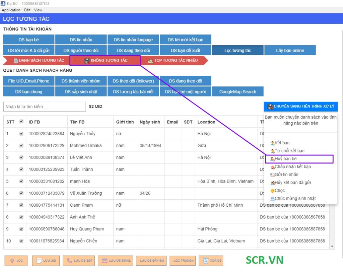Click the envelope icon on LƯU DS EMAIL
343x276 pixels.
point(105,261)
